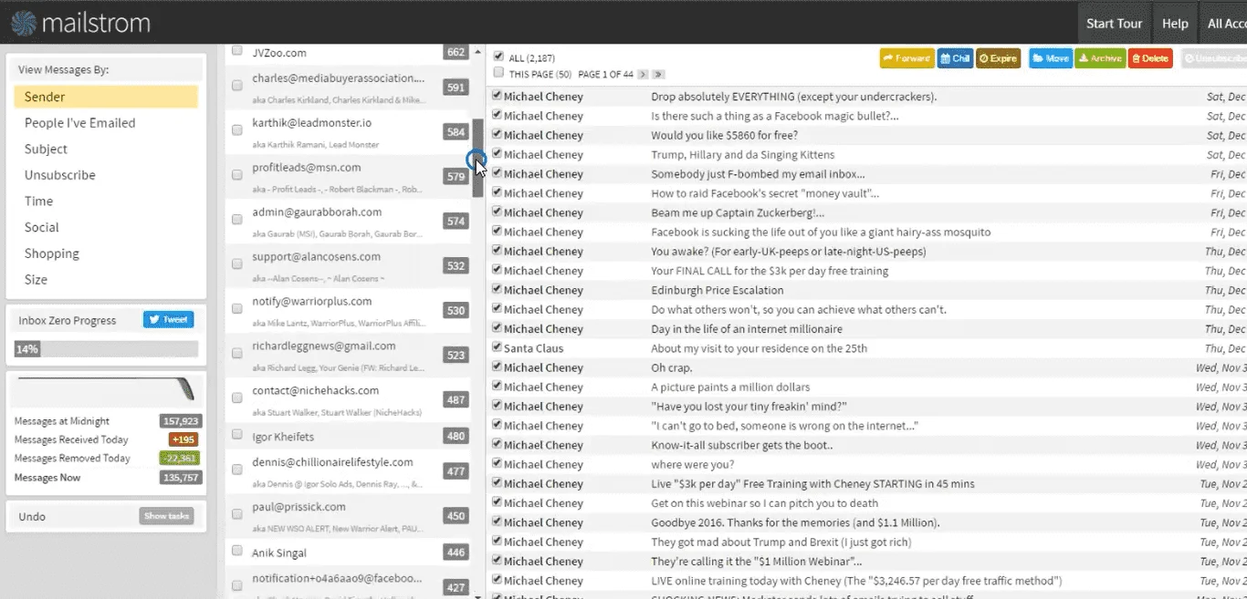View messages by Shopping
The height and width of the screenshot is (599, 1247).
(52, 253)
